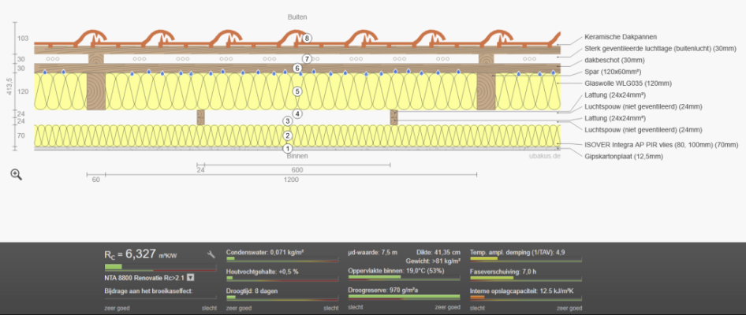Select layer marker number 8

307,38
